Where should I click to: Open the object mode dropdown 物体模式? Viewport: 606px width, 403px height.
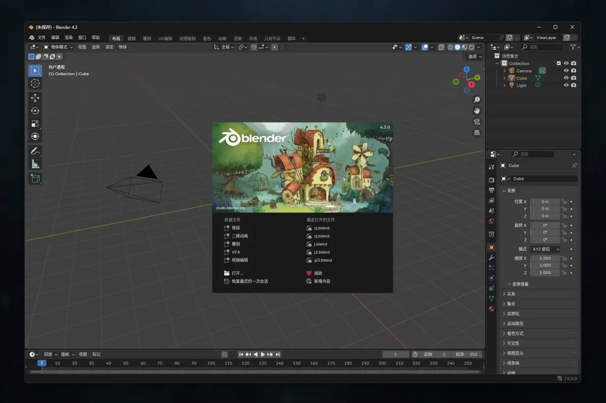tap(58, 47)
